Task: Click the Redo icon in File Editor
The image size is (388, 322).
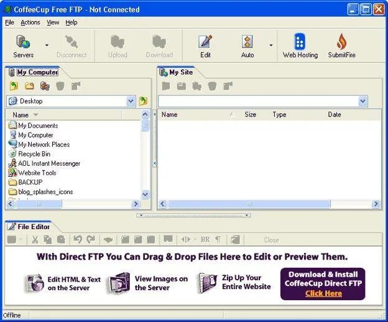Action: 91,239
